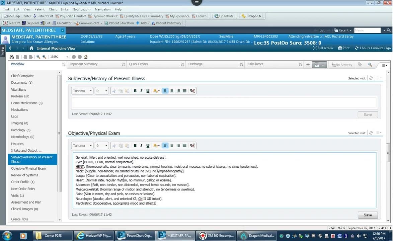
Task: Toggle Underline in the Objective/Physical Exam editor
Action: pyautogui.click(x=148, y=146)
